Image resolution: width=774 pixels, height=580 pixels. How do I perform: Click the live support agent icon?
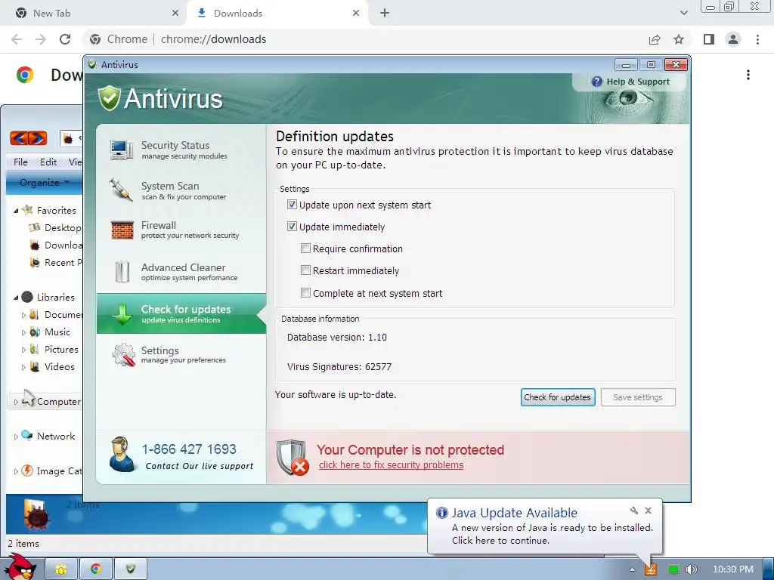coord(121,454)
